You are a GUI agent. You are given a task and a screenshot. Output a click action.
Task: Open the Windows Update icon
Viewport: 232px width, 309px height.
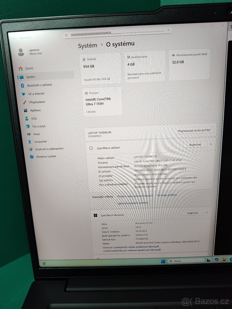coord(32,156)
